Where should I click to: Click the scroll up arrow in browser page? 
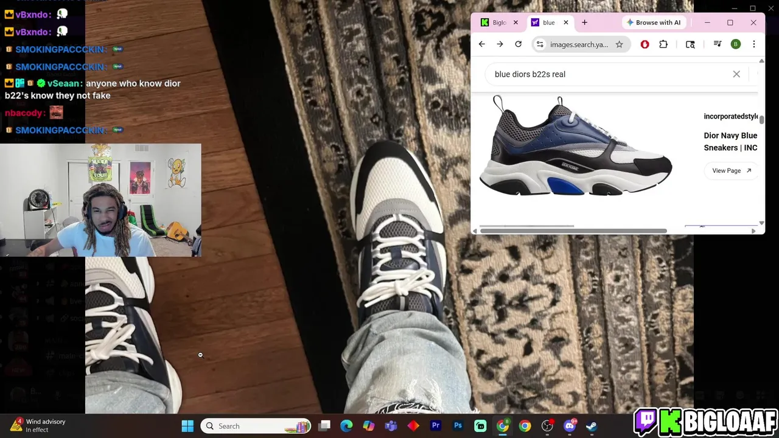761,60
